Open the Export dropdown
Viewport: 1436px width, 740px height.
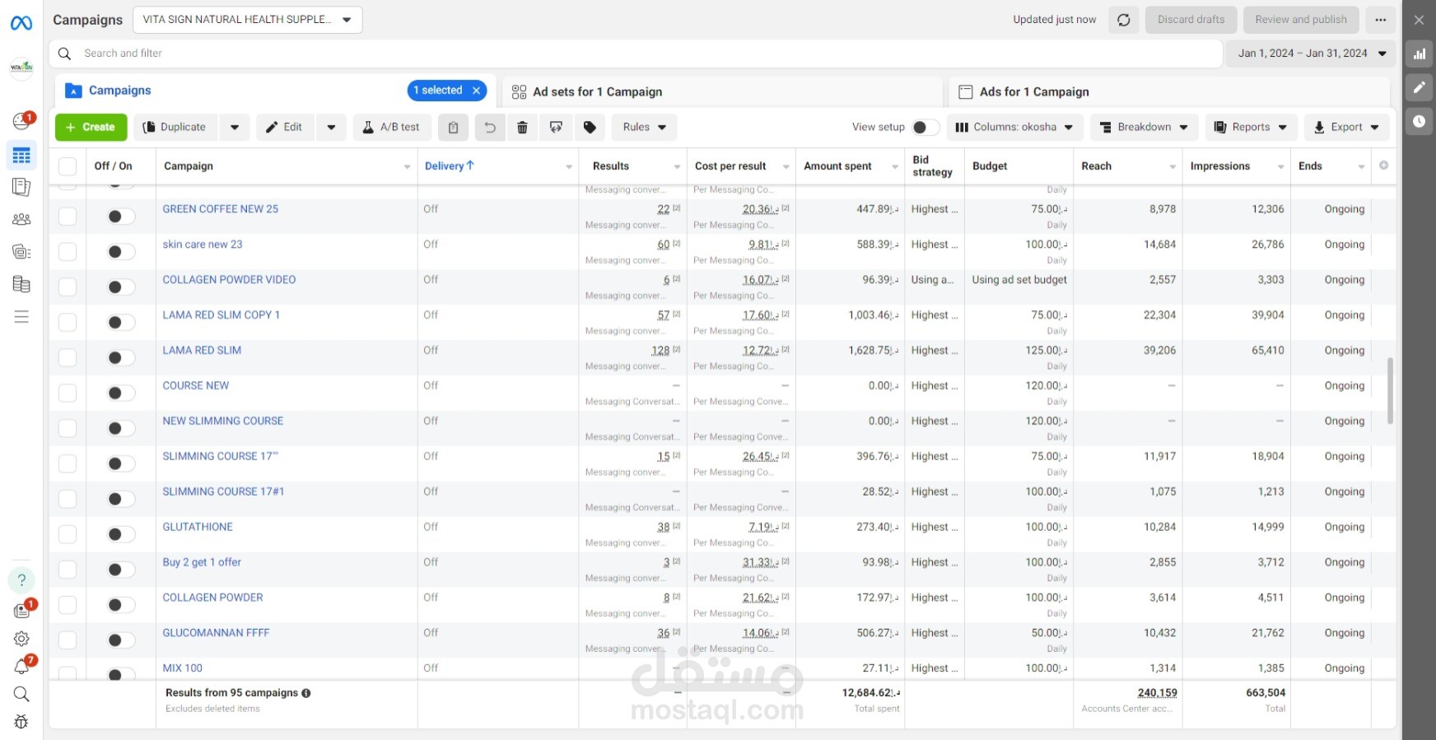pyautogui.click(x=1346, y=128)
